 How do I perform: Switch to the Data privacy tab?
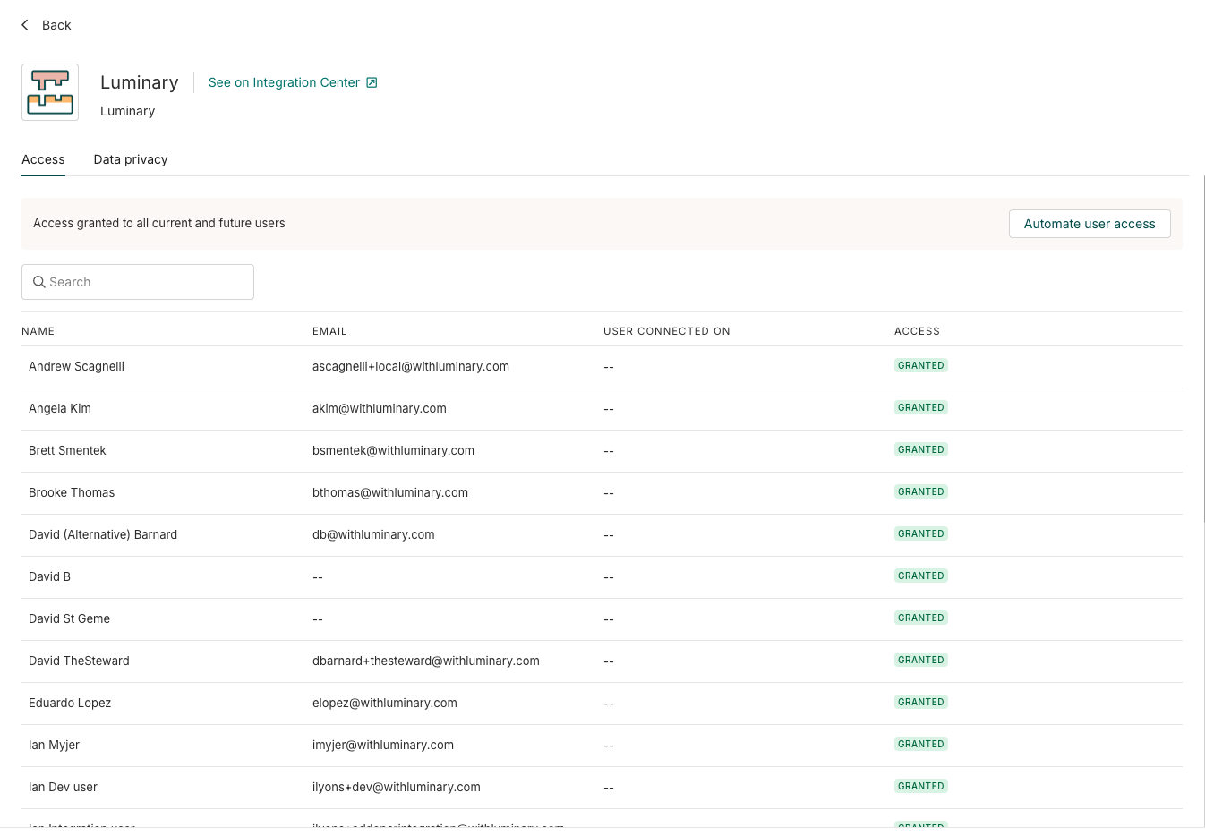(131, 159)
